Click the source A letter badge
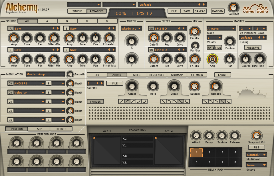This screenshot has width=274, height=176. tap(11, 28)
